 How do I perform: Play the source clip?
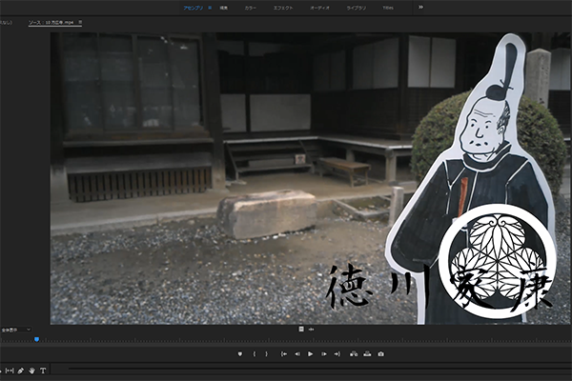tap(311, 353)
